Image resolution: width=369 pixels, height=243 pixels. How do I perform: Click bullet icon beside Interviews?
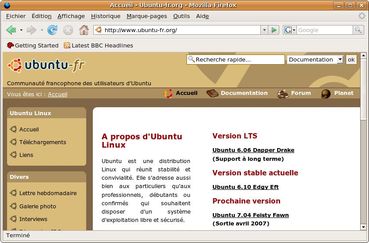(13, 219)
